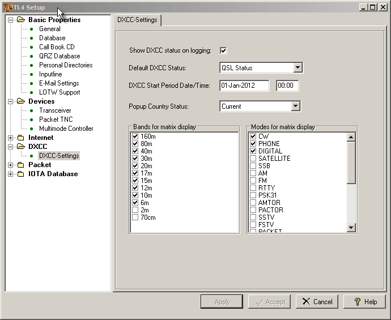Collapse the Devices tree node
Screen dimensions: 391x320
tap(10, 101)
